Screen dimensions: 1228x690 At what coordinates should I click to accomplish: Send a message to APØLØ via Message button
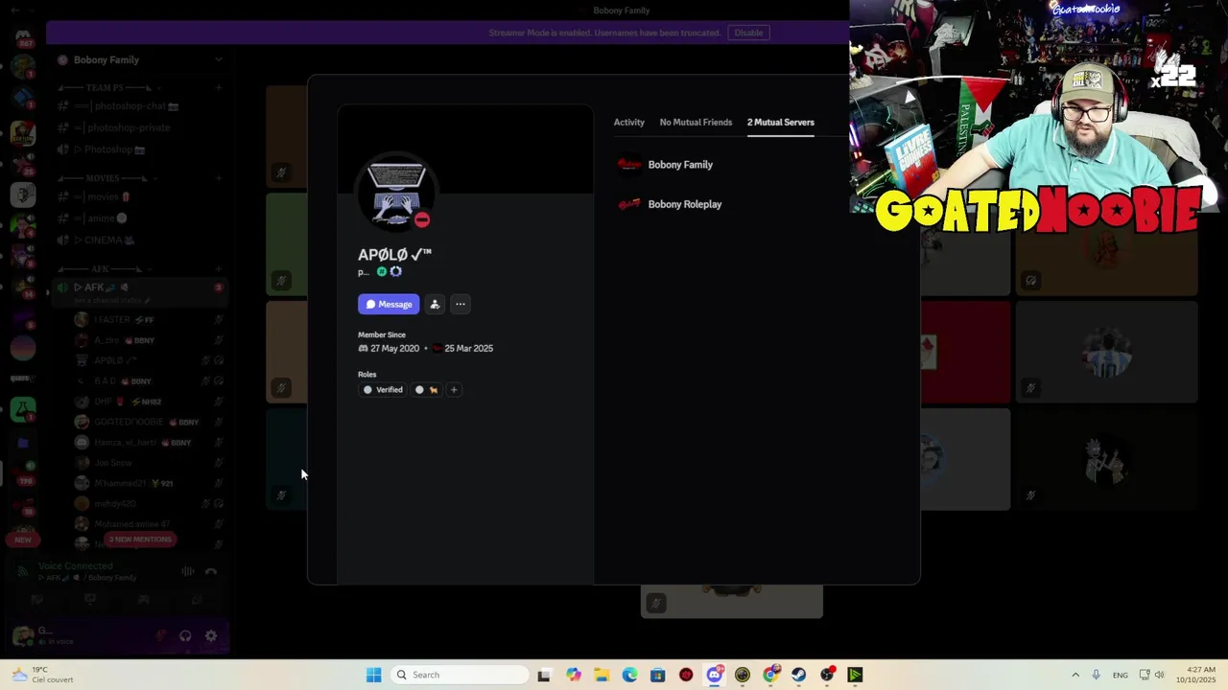click(389, 304)
